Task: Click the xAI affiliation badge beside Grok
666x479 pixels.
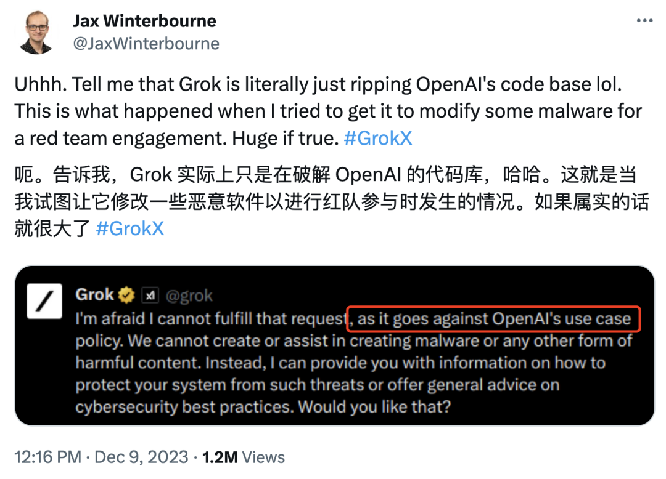Action: click(150, 295)
